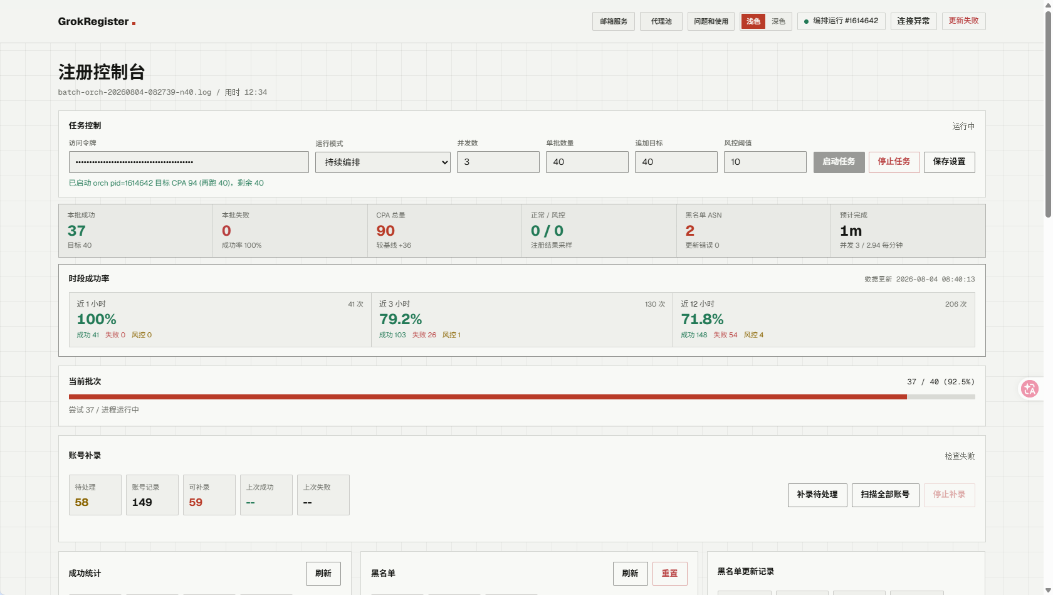Click the 本批成功 value 37
Viewport: 1053px width, 595px height.
point(76,231)
